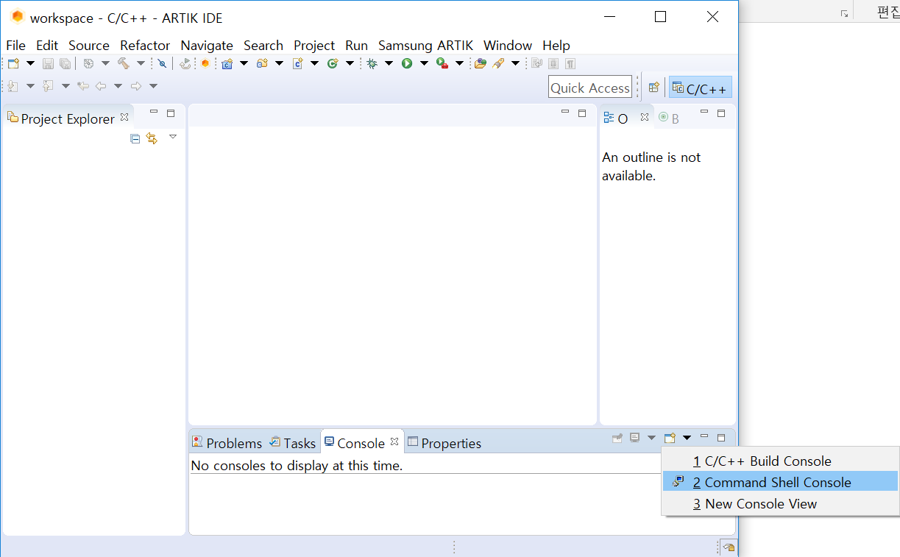Click the green bug Debug icon
The width and height of the screenshot is (900, 557).
pos(372,64)
